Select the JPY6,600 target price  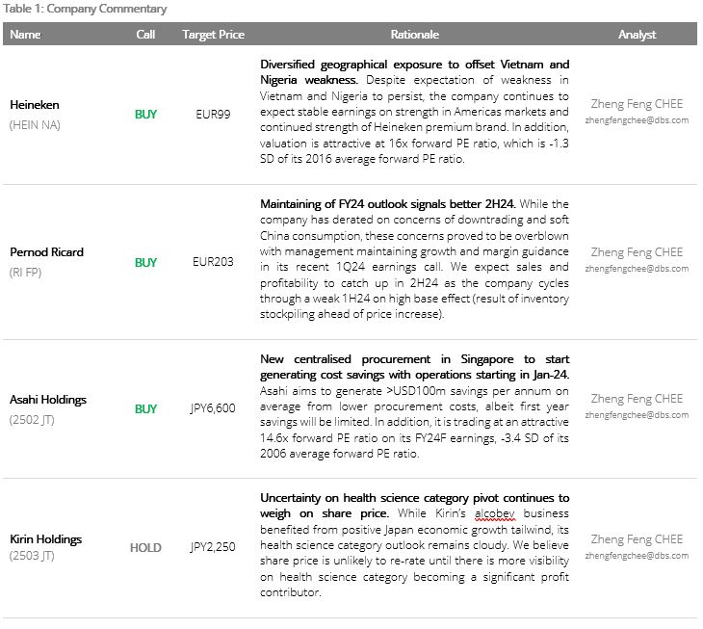click(x=213, y=408)
